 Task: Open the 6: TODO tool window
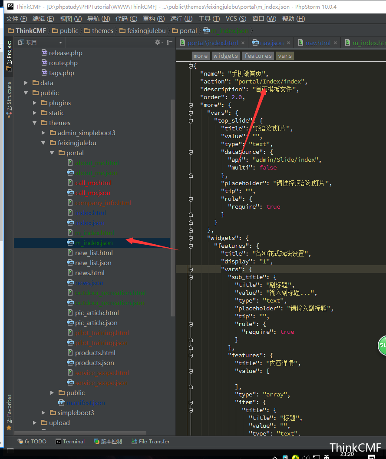32,442
